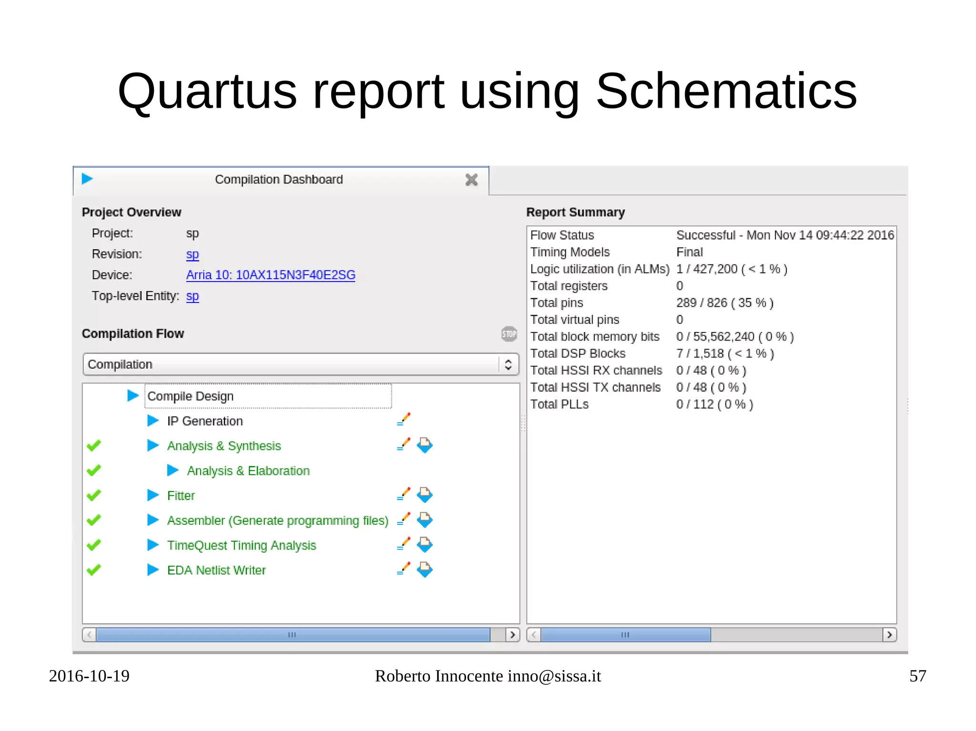Click left arrow of Report Summary scrollbar
The image size is (976, 731).
click(534, 634)
